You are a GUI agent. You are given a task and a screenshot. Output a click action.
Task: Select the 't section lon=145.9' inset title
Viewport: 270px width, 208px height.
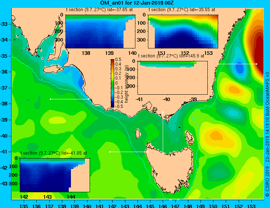(x=171, y=56)
